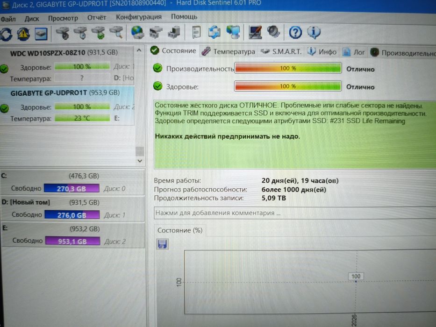Switch to the Инфо tab
Image resolution: width=436 pixels, height=327 pixels.
click(x=322, y=52)
